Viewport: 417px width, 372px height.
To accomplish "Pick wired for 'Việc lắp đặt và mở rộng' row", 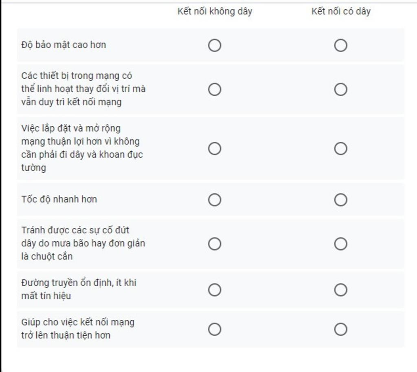I will click(341, 148).
